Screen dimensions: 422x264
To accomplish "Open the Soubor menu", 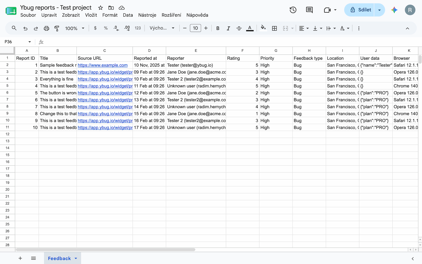I will click(x=28, y=15).
